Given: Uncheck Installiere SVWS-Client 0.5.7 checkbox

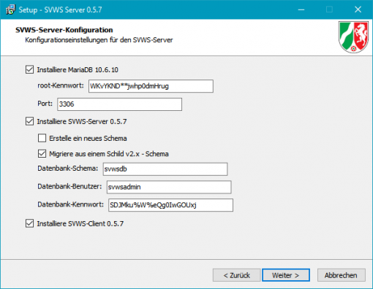Looking at the screenshot, I should click(x=29, y=223).
